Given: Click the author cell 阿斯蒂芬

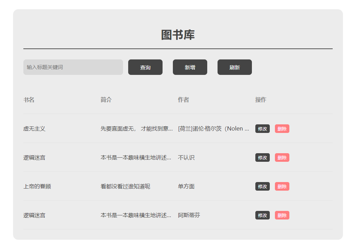Looking at the screenshot, I should click(189, 215).
